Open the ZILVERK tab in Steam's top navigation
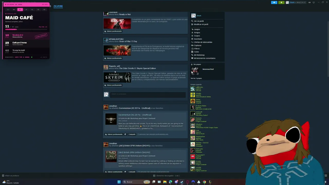The image size is (329, 185). pyautogui.click(x=58, y=6)
